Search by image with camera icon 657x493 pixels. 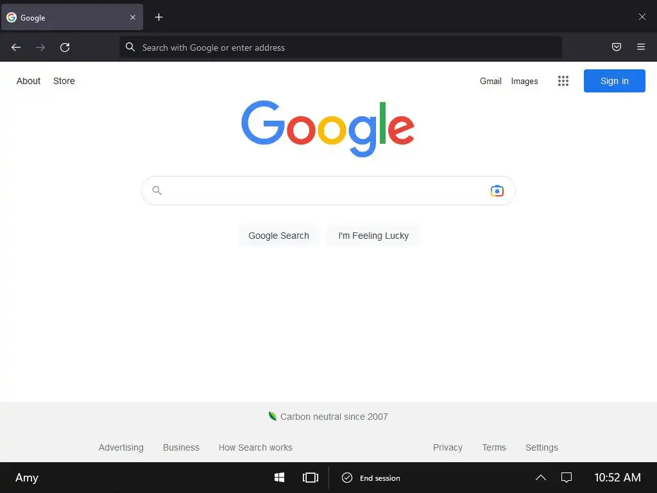point(497,191)
